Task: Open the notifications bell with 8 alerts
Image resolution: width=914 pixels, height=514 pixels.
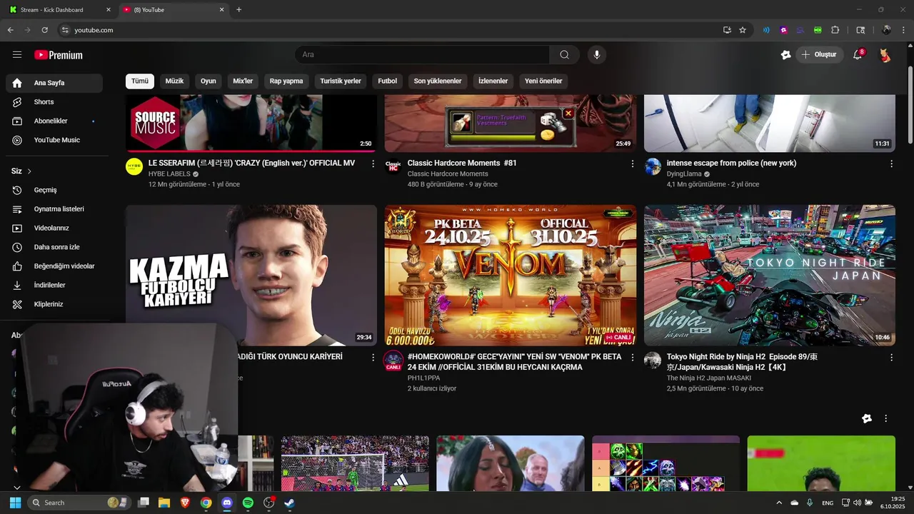Action: [858, 55]
